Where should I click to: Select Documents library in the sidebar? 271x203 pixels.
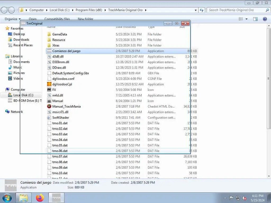[x=21, y=62]
